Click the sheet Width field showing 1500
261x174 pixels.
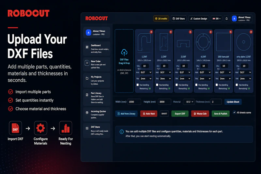click(134, 102)
